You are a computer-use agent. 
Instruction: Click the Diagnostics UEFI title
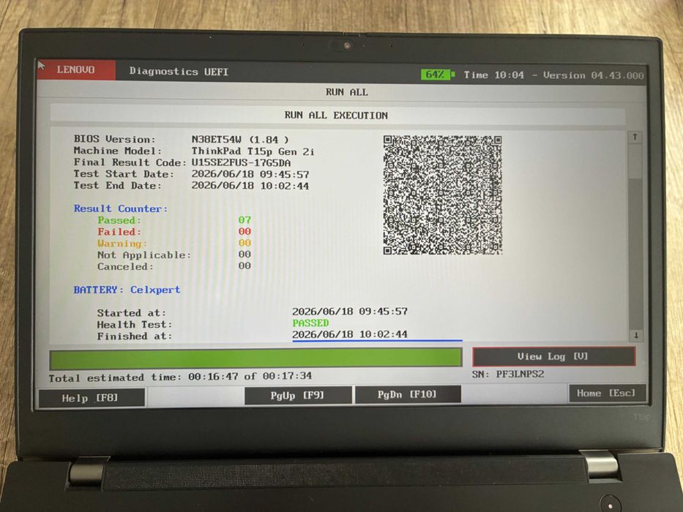(x=179, y=72)
